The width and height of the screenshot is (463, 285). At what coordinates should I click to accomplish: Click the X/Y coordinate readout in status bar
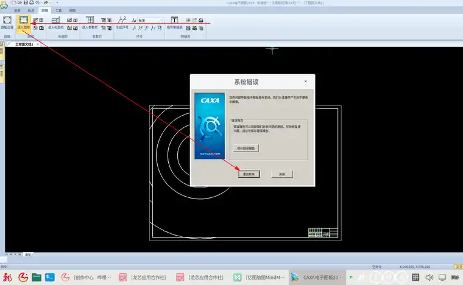[x=415, y=267]
